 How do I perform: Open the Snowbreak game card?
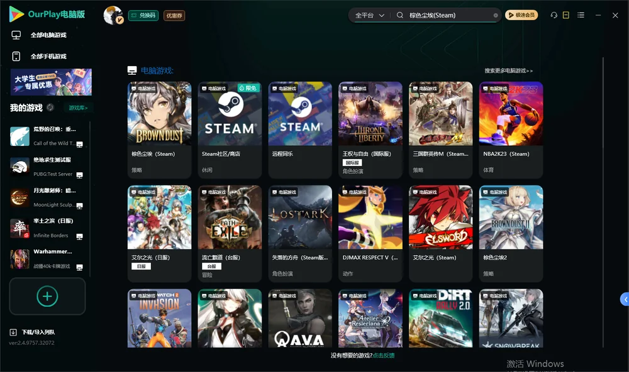point(511,319)
